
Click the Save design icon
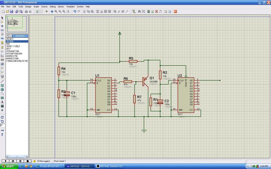coord(11,12)
